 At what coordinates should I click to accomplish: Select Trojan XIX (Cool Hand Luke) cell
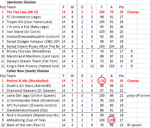coord(29,22)
